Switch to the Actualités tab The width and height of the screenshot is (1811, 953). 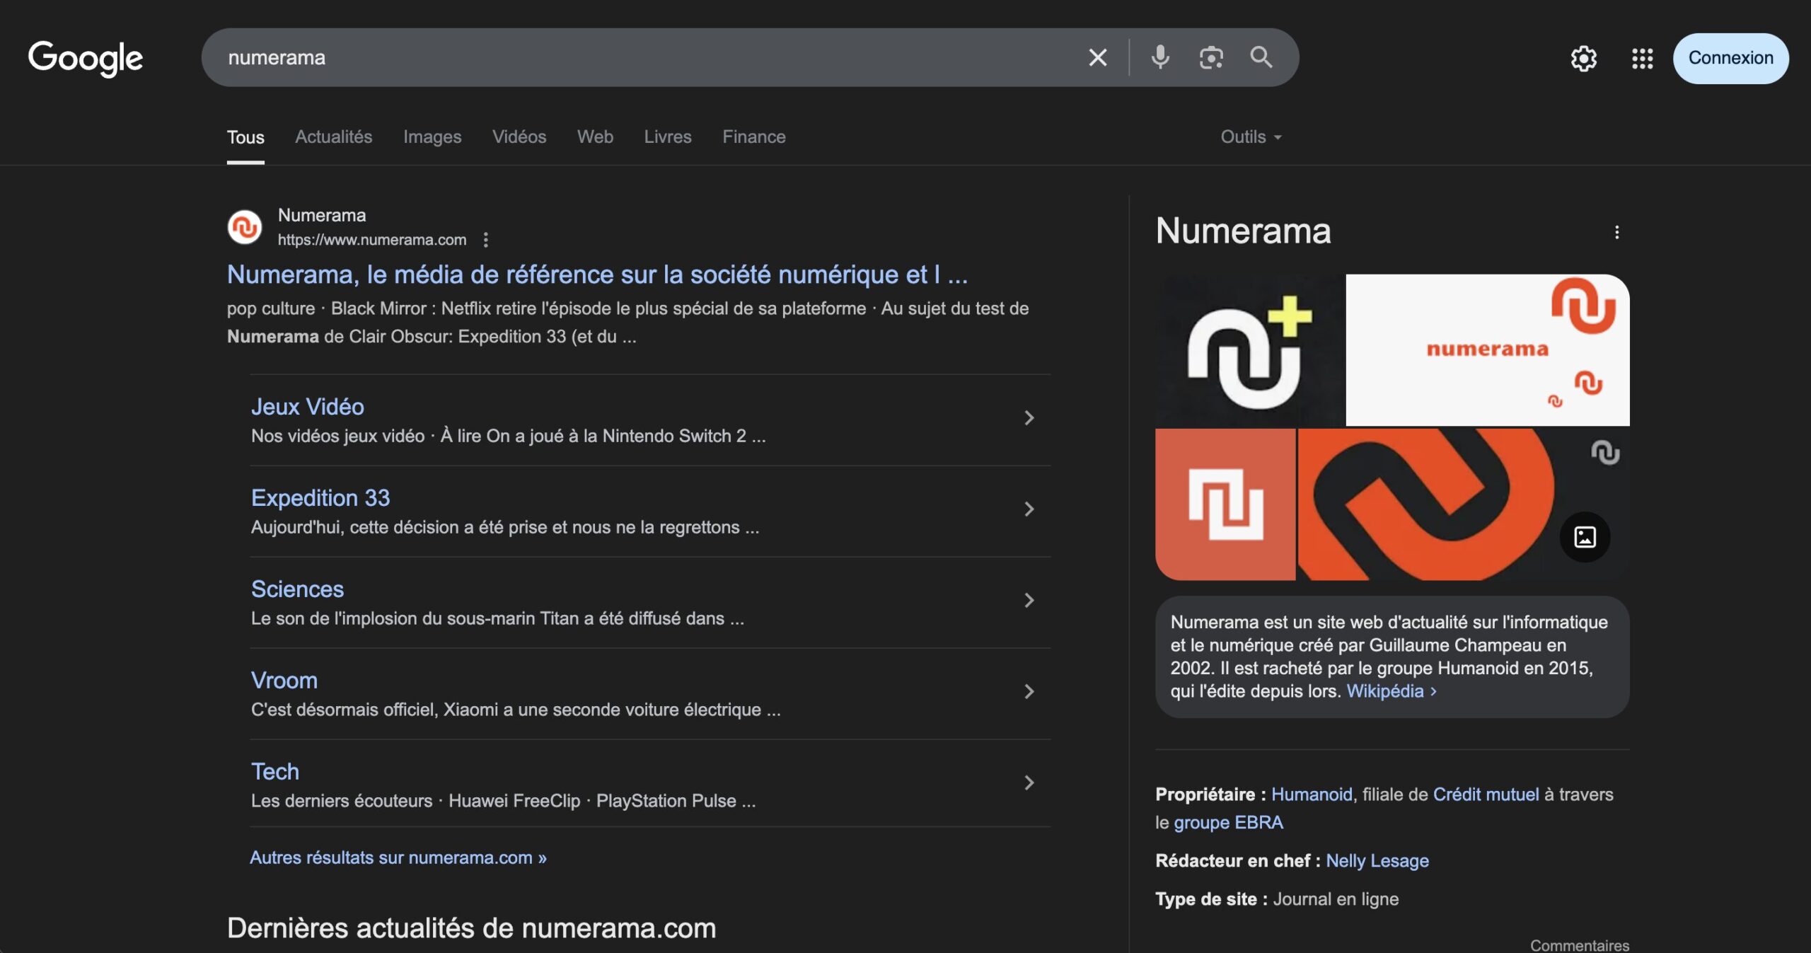pos(333,137)
